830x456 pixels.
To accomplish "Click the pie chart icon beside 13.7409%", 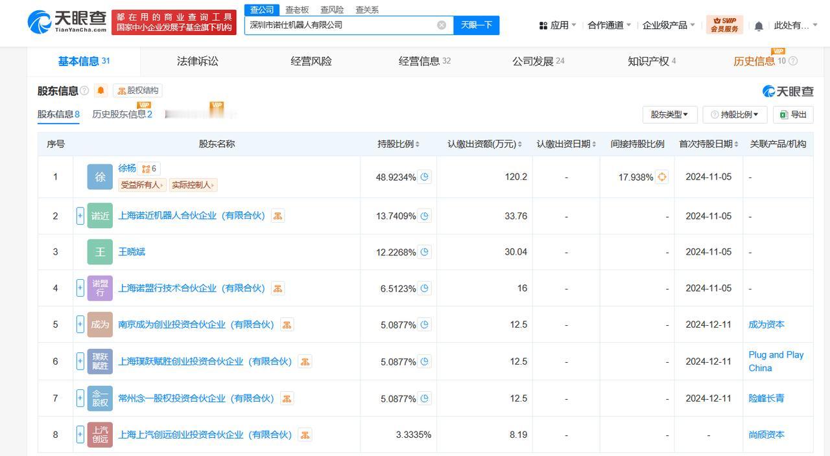I will [425, 216].
